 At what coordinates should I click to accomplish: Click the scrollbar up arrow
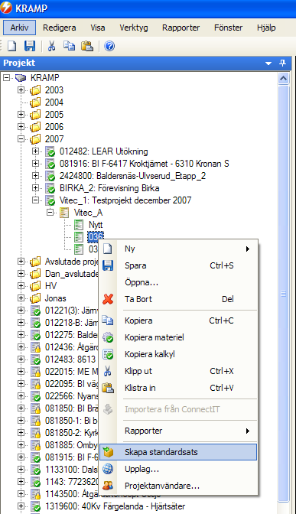(283, 78)
